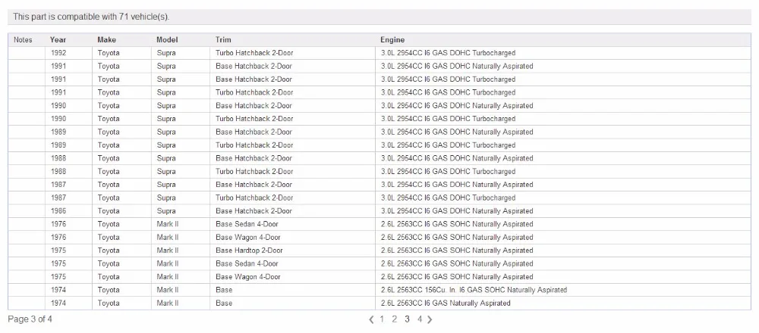Click the 'Page 3 of 4' label
The height and width of the screenshot is (333, 759).
click(30, 319)
